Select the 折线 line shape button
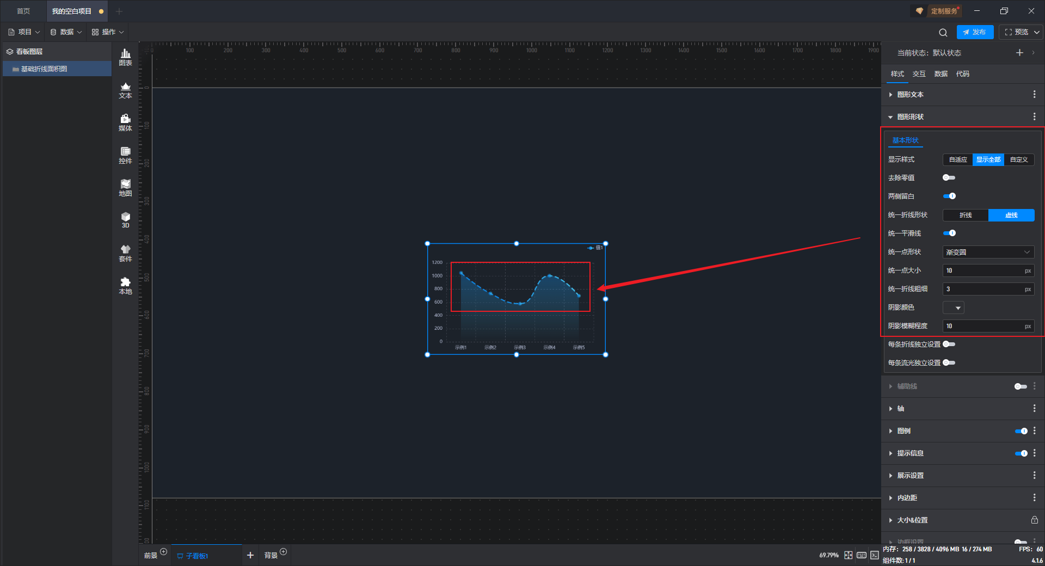1045x566 pixels. pos(966,215)
